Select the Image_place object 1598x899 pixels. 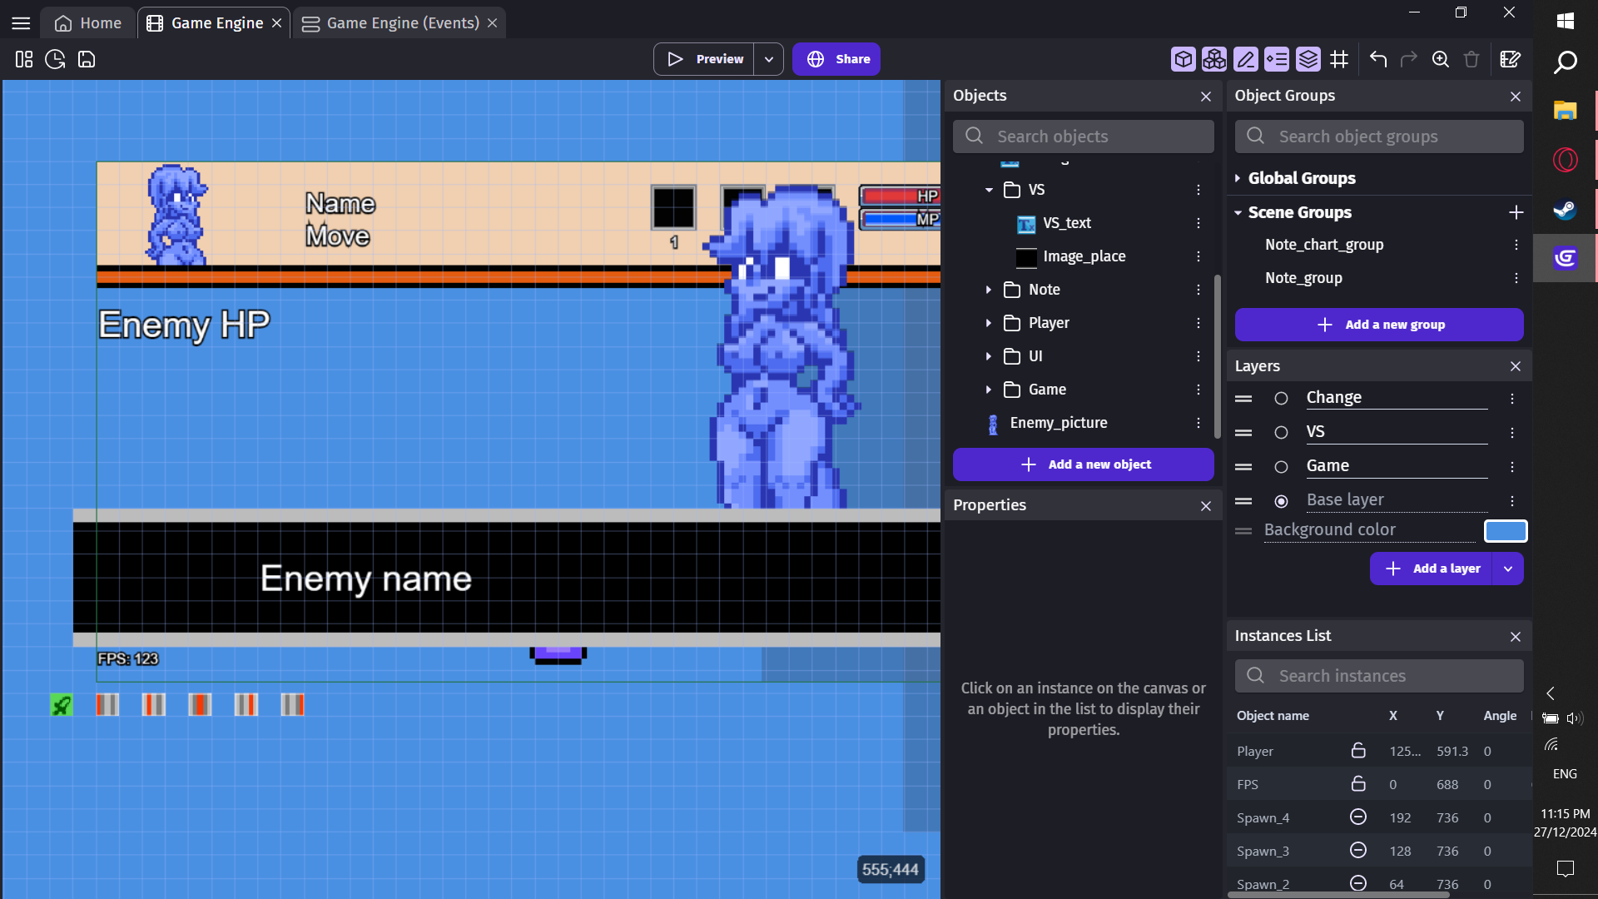click(x=1084, y=256)
